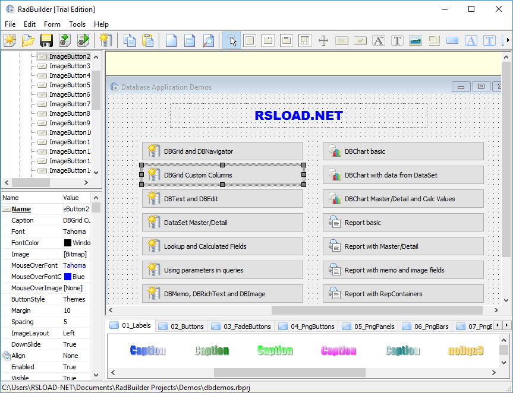The width and height of the screenshot is (513, 393).
Task: Click the DownSlide property True value
Action: point(70,344)
